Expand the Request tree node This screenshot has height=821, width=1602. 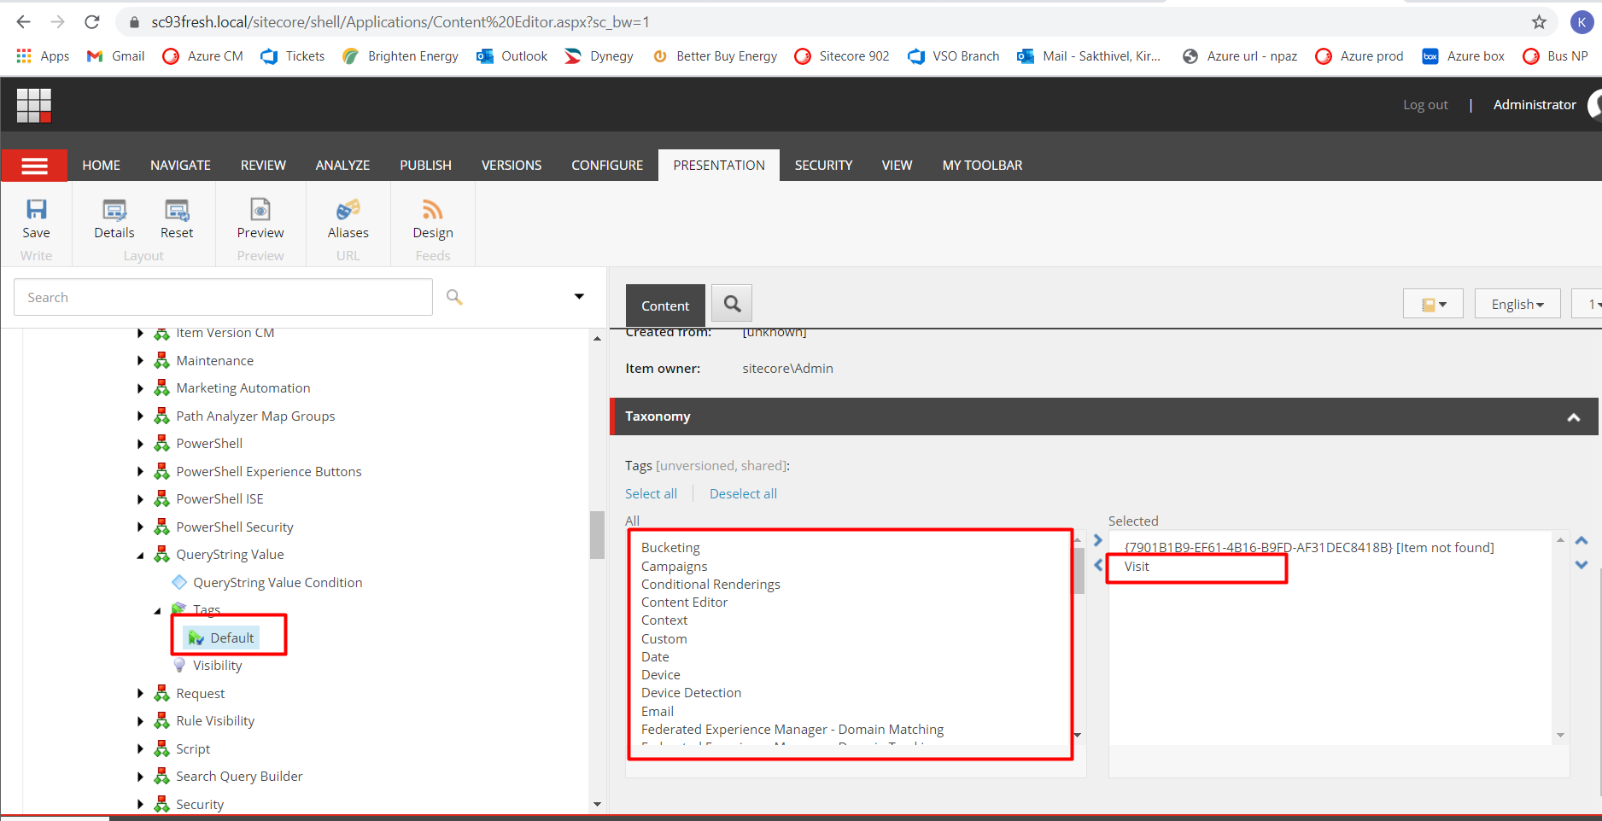[140, 694]
